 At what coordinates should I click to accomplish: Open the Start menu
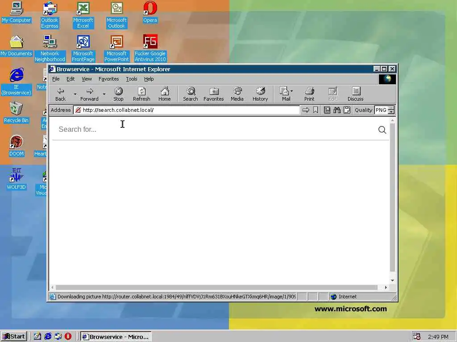click(x=14, y=337)
